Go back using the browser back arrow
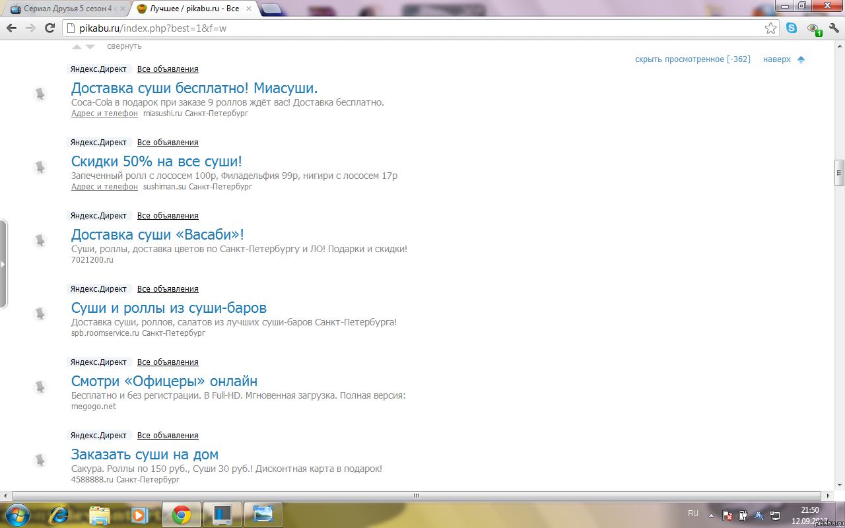This screenshot has height=528, width=845. click(x=11, y=28)
